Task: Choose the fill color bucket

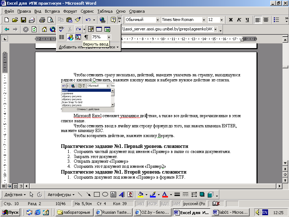Action: [x=141, y=195]
